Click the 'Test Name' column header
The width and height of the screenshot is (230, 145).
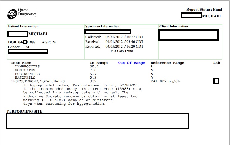point(21,63)
